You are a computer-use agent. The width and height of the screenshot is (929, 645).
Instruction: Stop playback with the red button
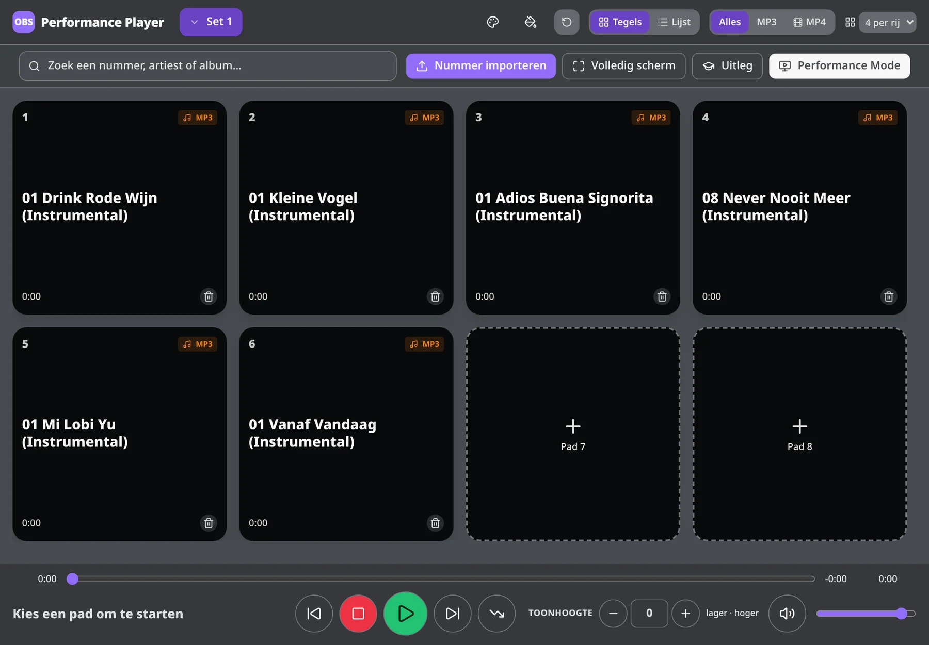(358, 614)
